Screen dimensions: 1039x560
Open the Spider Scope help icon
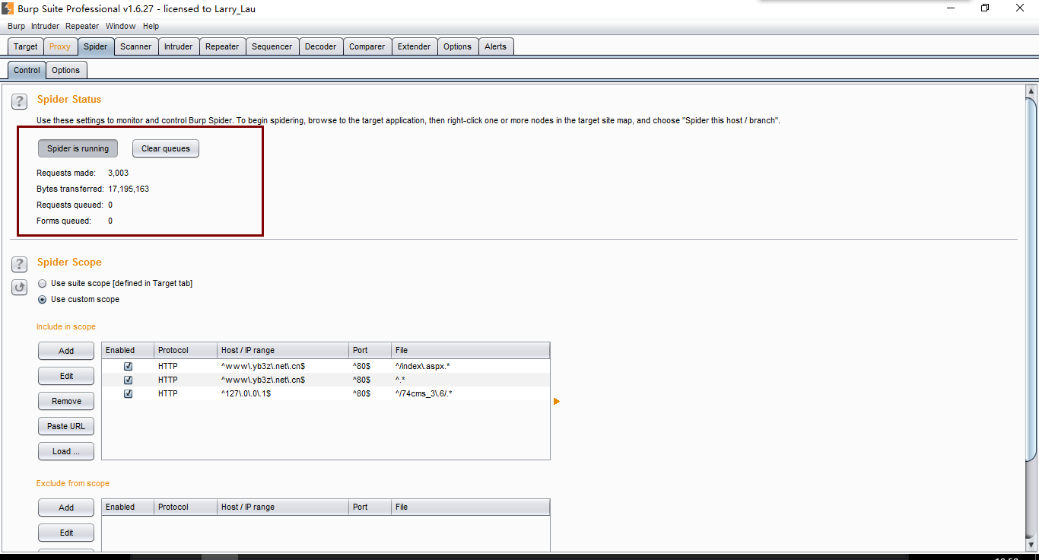pyautogui.click(x=20, y=264)
